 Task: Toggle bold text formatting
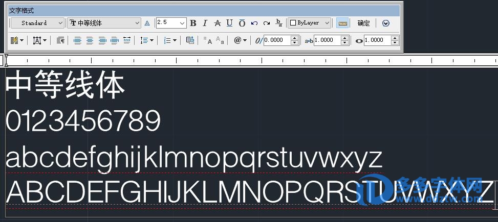193,23
